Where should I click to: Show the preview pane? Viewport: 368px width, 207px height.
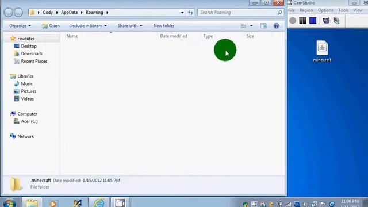click(263, 26)
